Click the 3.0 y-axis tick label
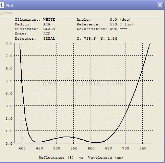 pos(9,106)
